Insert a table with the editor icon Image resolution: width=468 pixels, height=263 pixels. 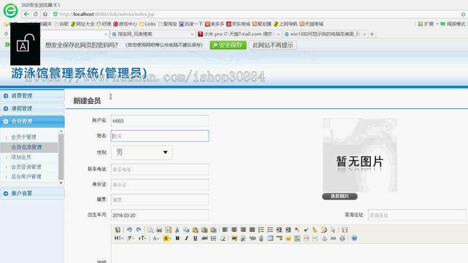pos(270,238)
